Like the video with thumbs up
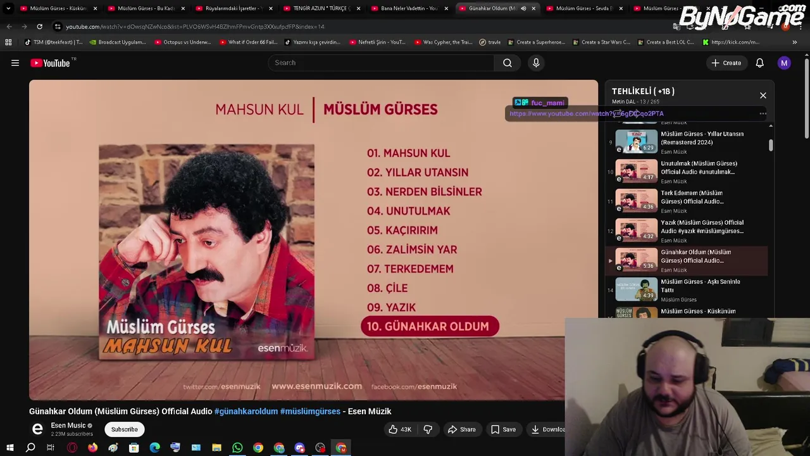The width and height of the screenshot is (810, 456). (400, 429)
